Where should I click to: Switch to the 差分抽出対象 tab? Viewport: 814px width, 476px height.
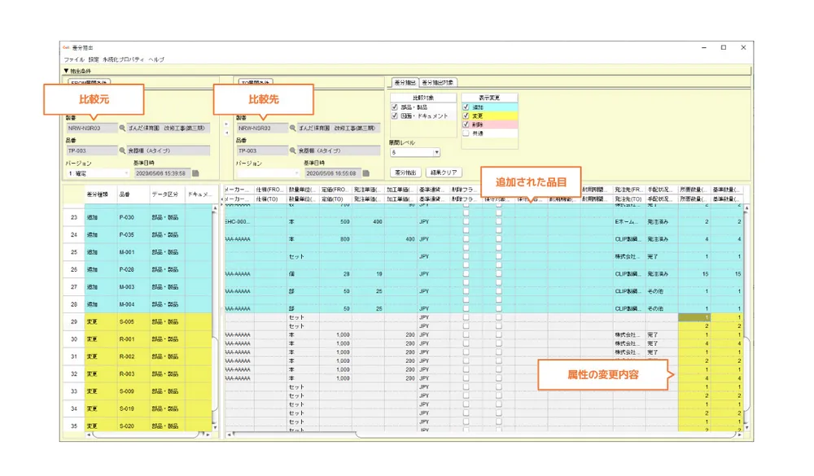[x=438, y=82]
